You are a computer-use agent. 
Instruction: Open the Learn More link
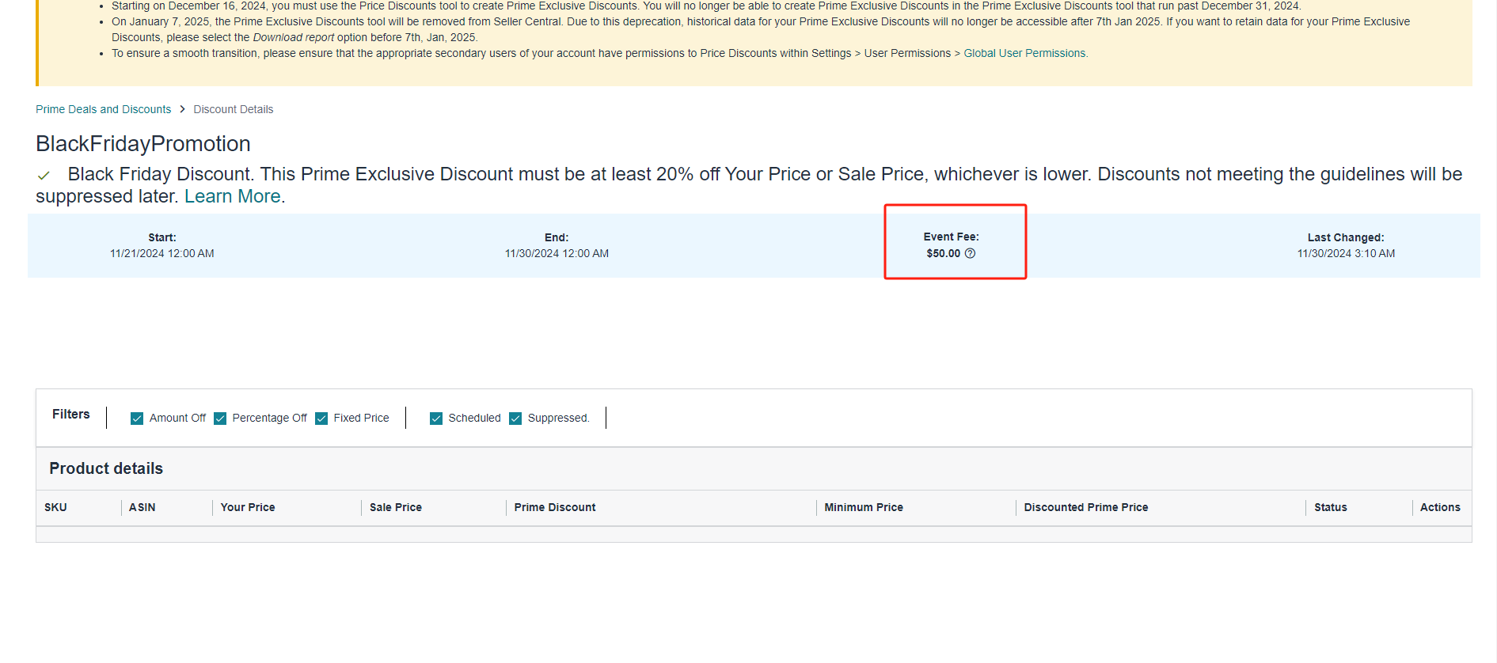click(232, 196)
